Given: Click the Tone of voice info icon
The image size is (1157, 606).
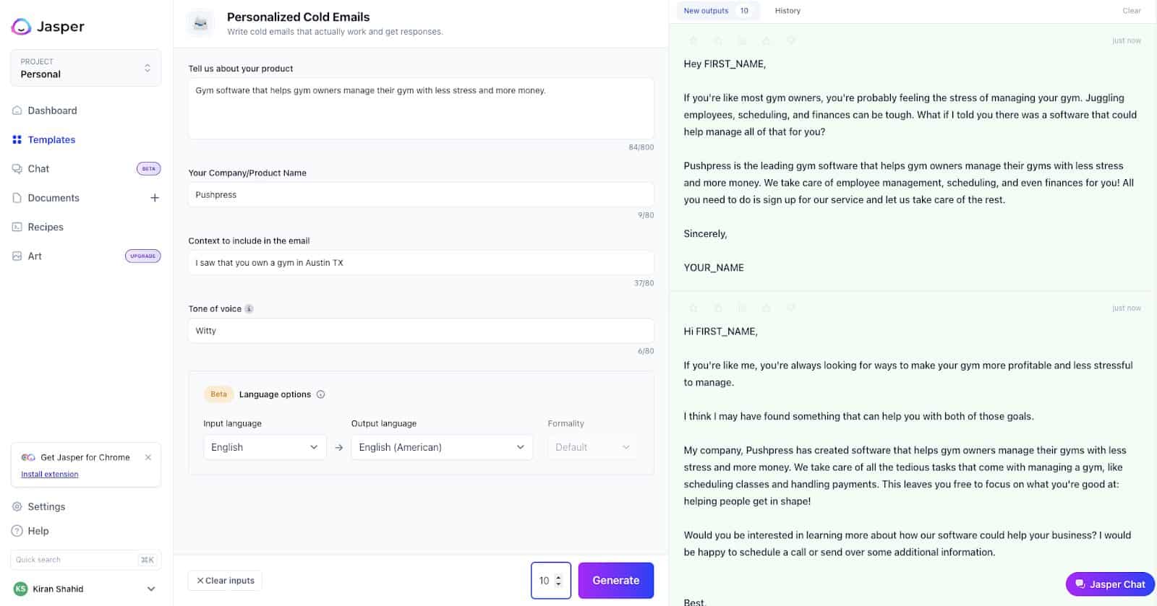Looking at the screenshot, I should click(x=249, y=309).
